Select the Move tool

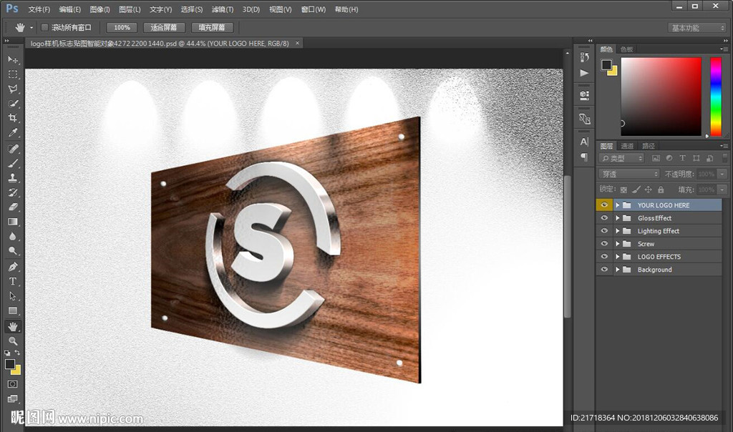(13, 60)
